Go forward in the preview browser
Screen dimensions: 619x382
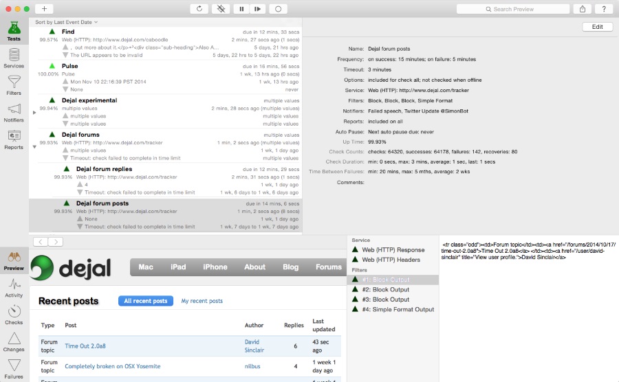[56, 242]
